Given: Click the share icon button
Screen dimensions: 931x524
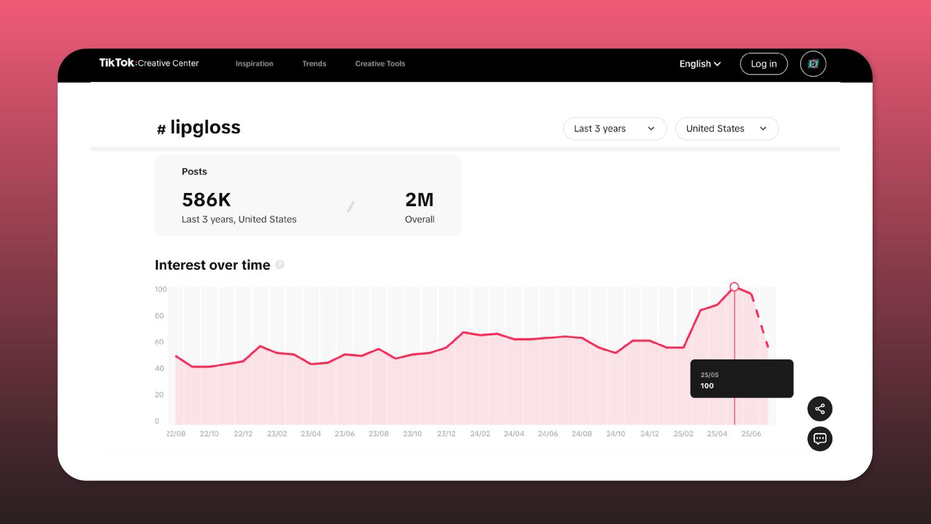Looking at the screenshot, I should point(819,409).
